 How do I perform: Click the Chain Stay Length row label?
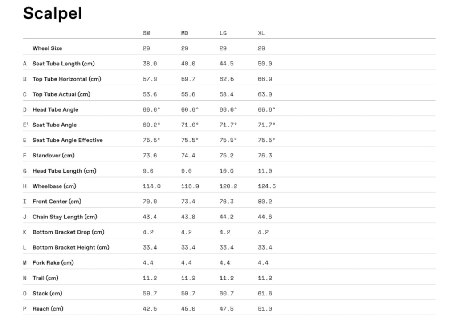point(65,217)
